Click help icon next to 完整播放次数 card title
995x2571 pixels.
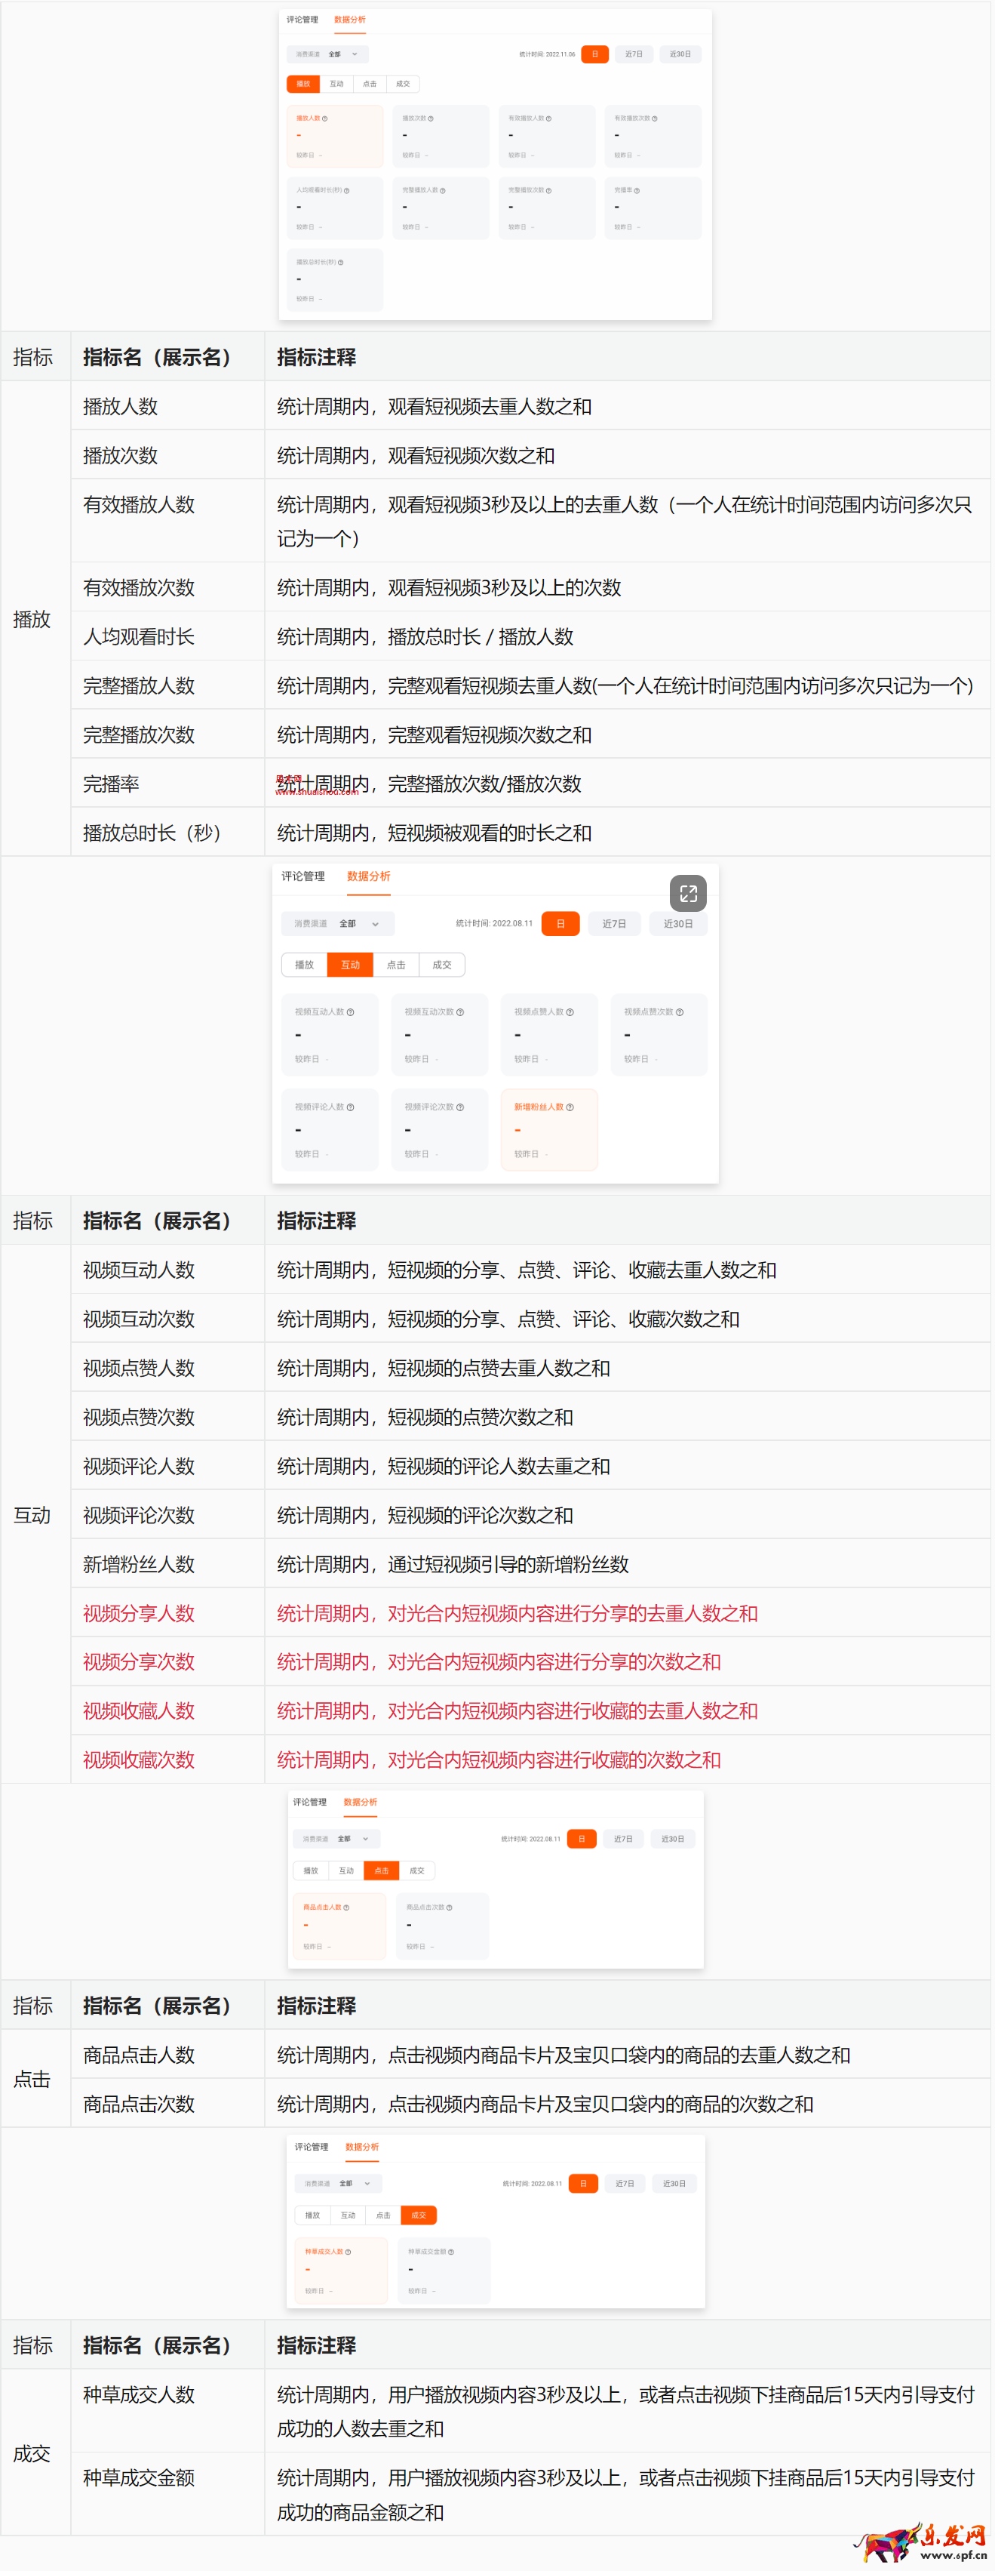(548, 191)
